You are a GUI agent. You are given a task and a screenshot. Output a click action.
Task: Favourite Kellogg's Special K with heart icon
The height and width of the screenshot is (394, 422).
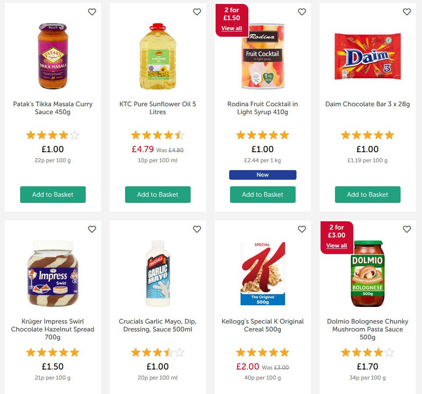tap(302, 229)
